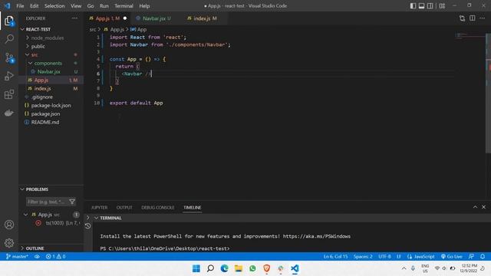Toggle primary side bar layout icon

[x=413, y=6]
